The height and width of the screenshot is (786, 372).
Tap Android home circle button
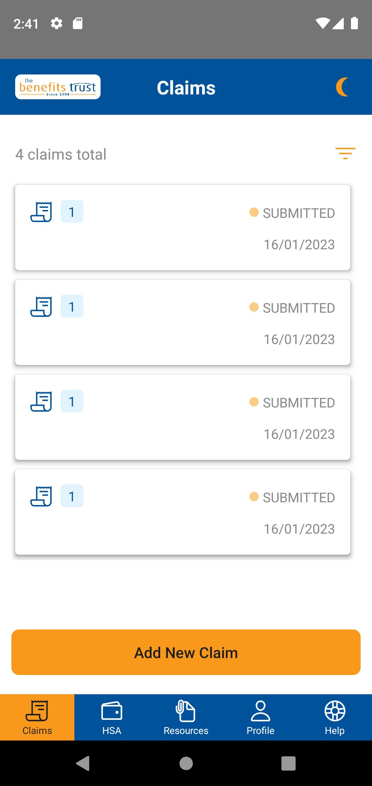[x=186, y=763]
